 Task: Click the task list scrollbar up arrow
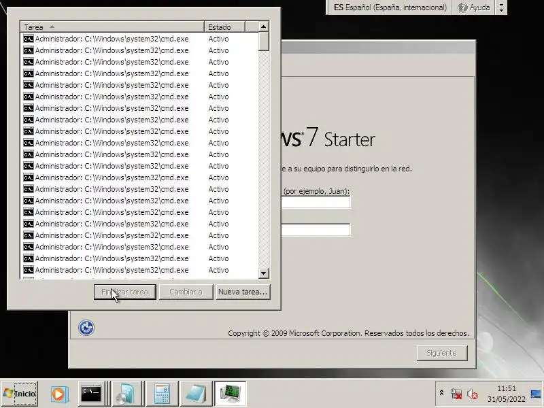(x=264, y=27)
